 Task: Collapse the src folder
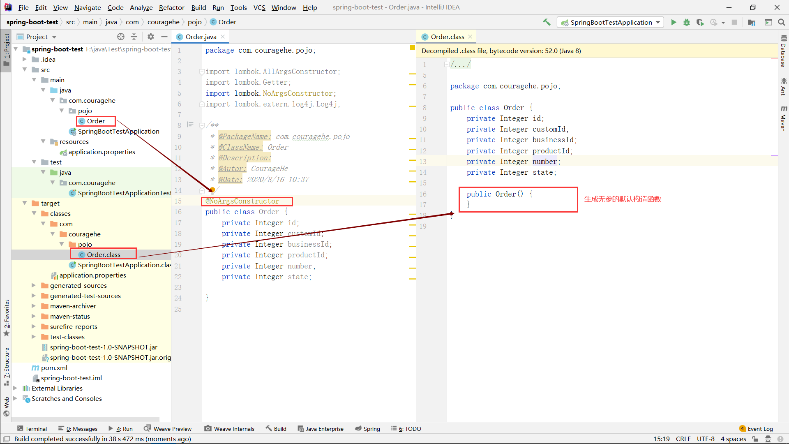click(25, 69)
